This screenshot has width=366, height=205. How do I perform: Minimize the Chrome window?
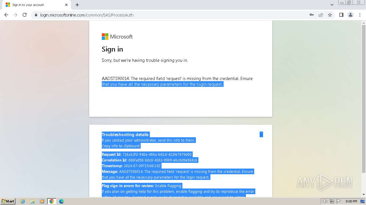pos(342,3)
